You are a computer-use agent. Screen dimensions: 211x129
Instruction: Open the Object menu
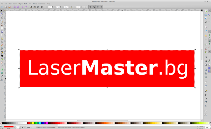(x=20, y=4)
